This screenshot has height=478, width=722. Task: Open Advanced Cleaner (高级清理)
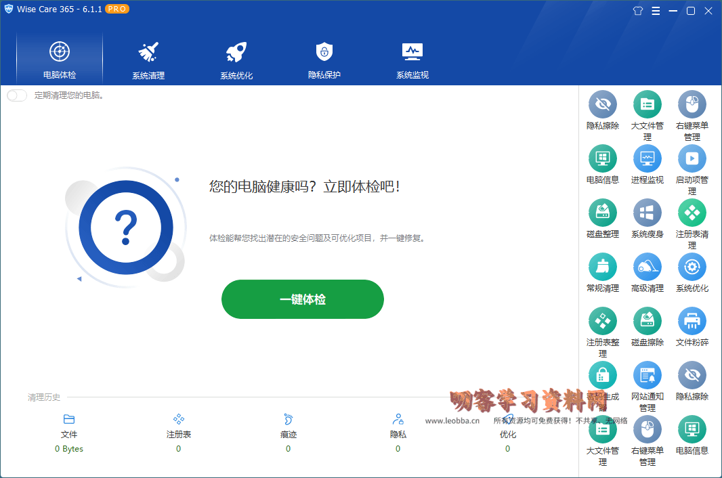[x=647, y=267]
